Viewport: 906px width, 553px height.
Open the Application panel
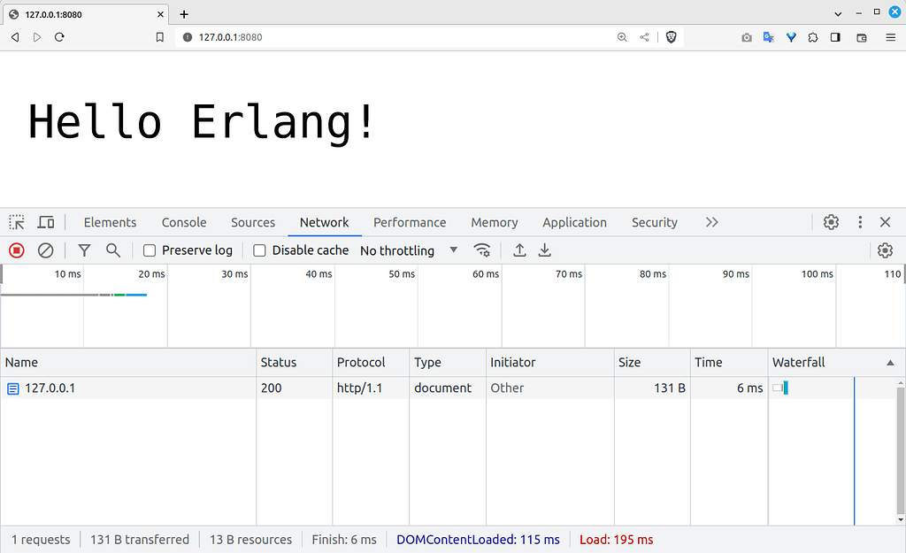tap(574, 222)
